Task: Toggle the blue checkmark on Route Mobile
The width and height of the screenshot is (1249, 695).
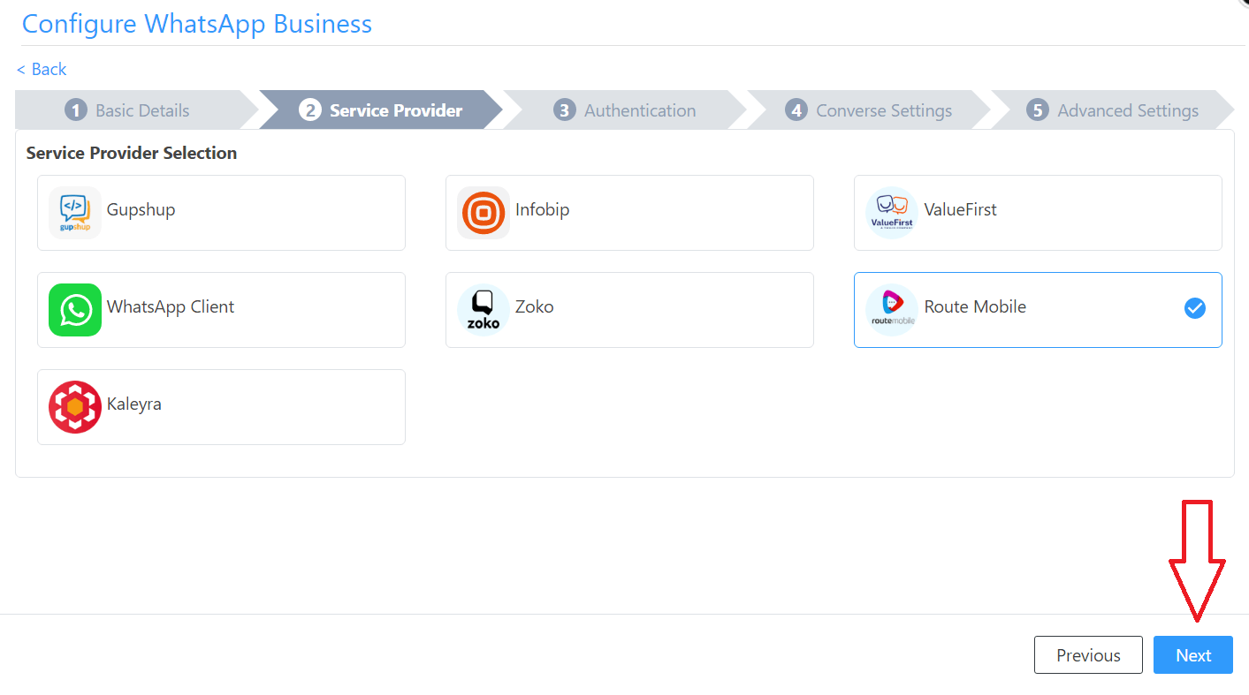Action: [1195, 308]
